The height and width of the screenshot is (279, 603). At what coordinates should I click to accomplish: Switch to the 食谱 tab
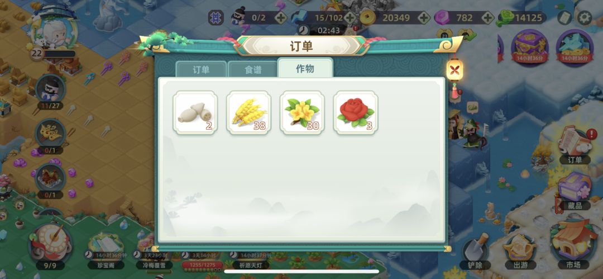(x=253, y=70)
